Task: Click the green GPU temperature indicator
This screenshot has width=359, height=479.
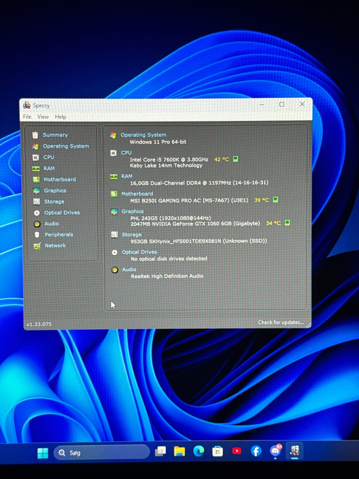Action: tap(287, 223)
